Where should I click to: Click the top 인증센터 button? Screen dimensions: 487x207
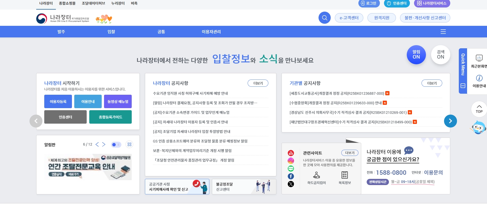coord(397,3)
